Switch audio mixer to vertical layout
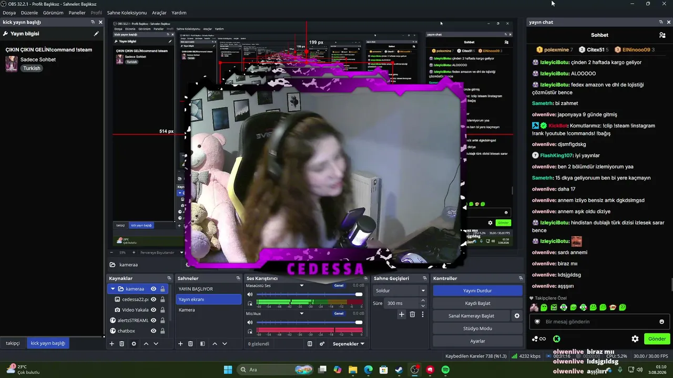 coord(310,344)
